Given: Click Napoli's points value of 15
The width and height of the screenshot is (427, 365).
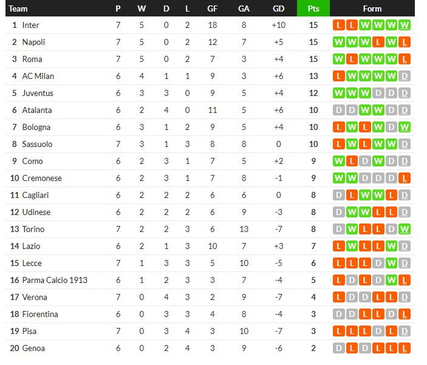Looking at the screenshot, I should 313,42.
